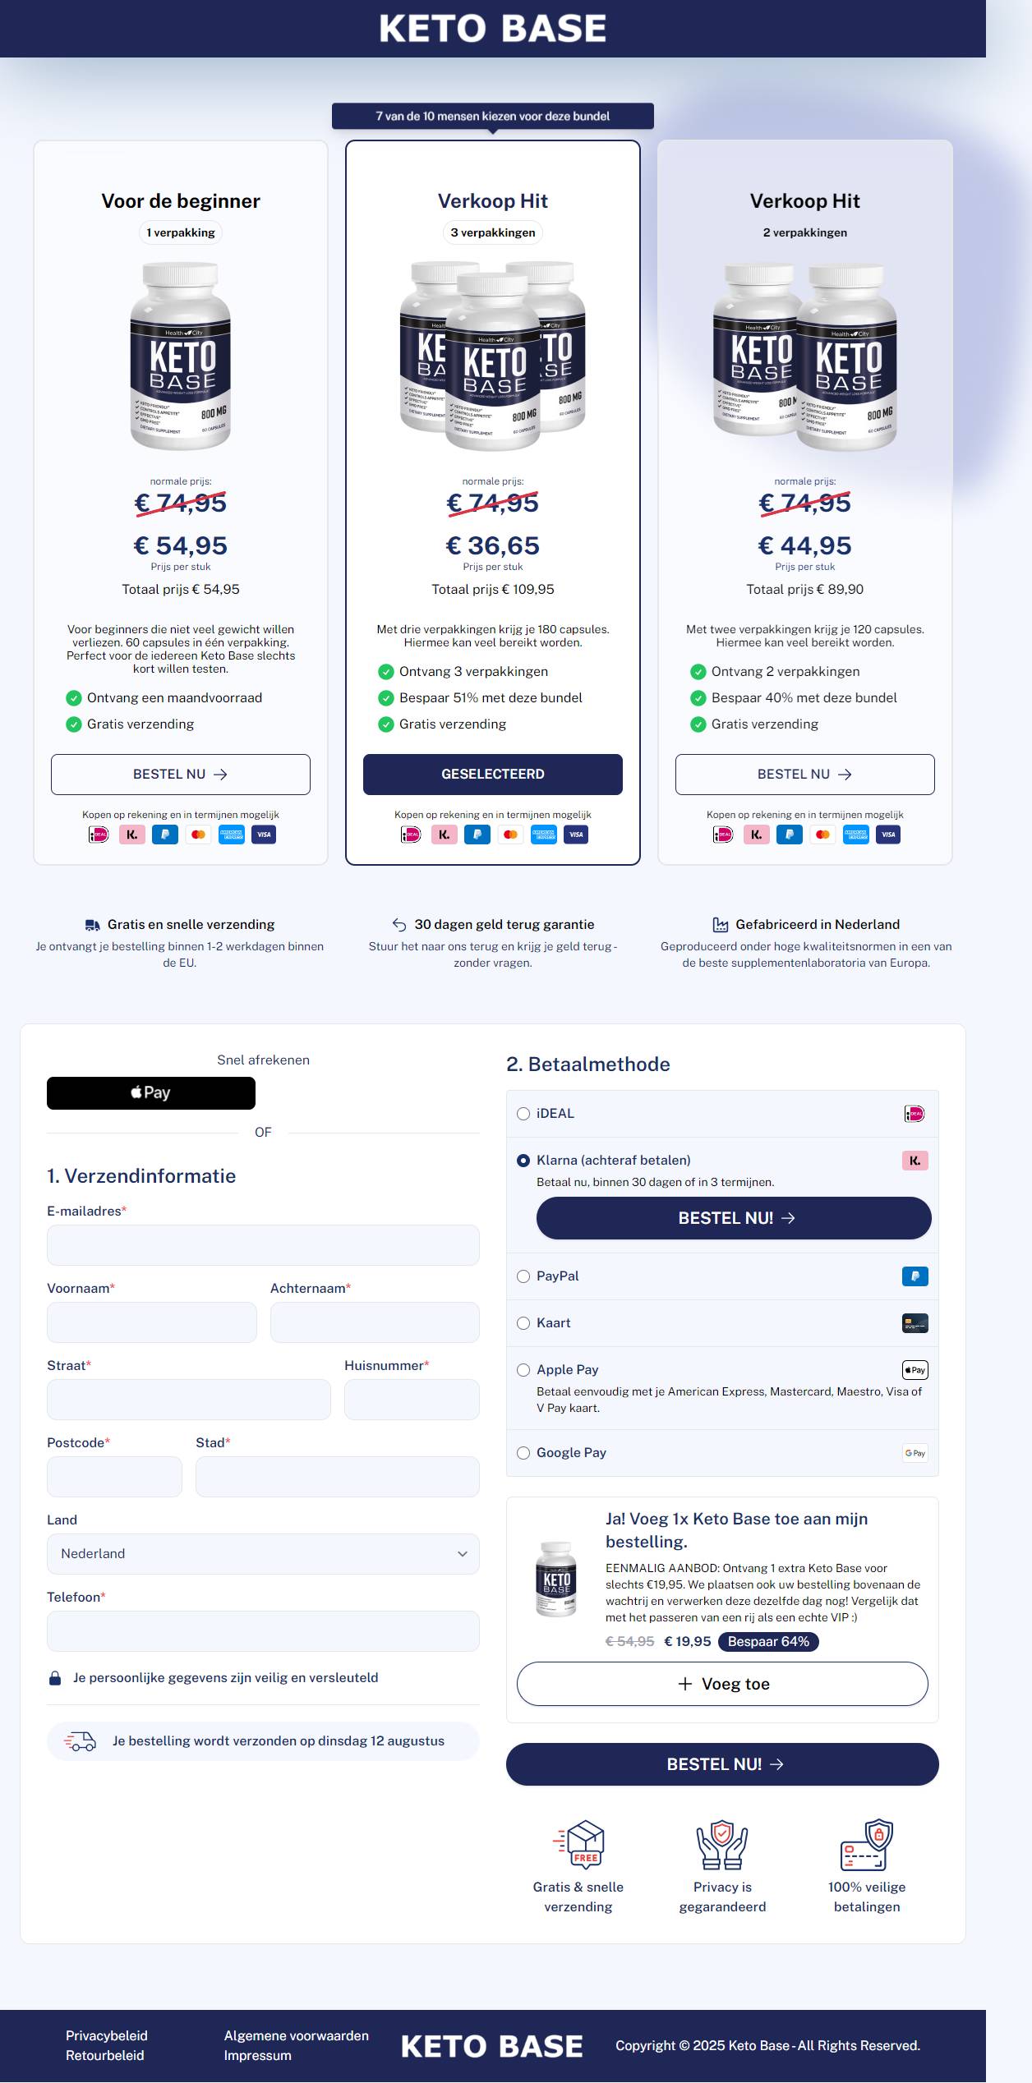Click the credit card icon next to Kaart
Viewport: 1032px width, 2083px height.
tap(915, 1323)
